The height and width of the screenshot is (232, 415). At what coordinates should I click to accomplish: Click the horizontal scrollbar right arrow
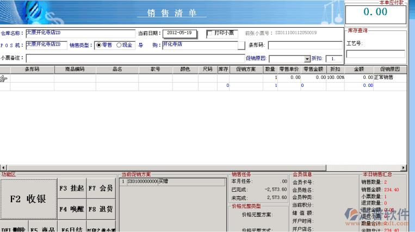pos(404,167)
